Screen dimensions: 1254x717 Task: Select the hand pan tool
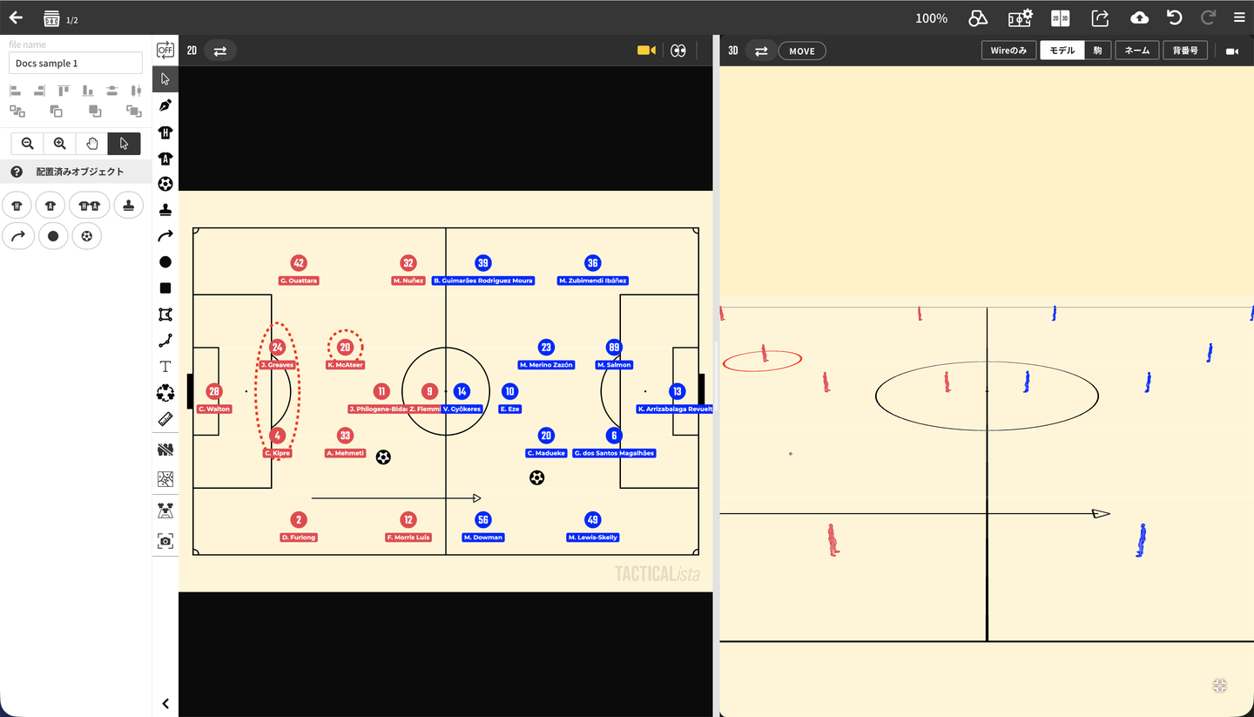[x=92, y=144]
